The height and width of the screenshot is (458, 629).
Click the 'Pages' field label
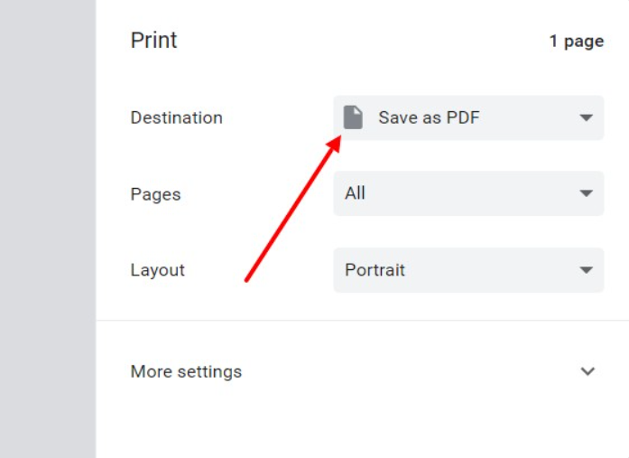[155, 194]
